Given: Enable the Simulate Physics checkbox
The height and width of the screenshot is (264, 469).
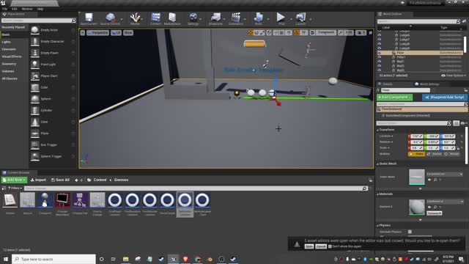Looking at the screenshot, I should (410, 232).
